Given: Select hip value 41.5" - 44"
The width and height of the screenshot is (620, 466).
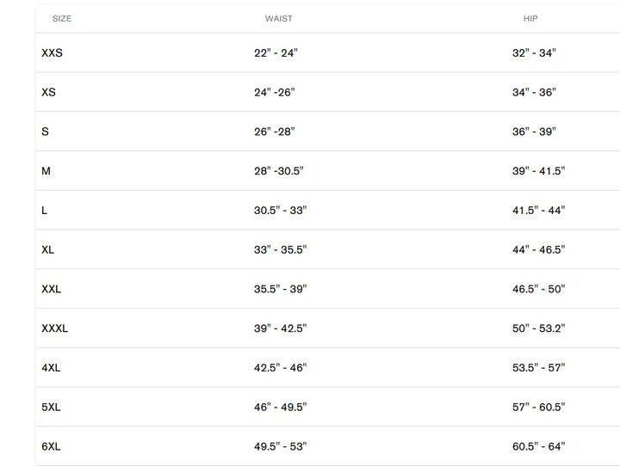Looking at the screenshot, I should (x=538, y=211).
